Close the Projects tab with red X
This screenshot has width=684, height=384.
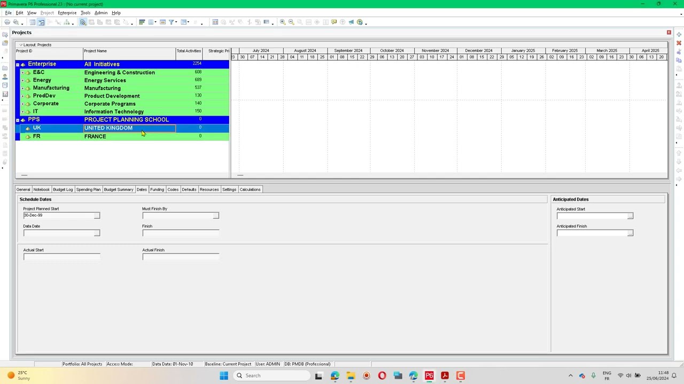coord(669,33)
